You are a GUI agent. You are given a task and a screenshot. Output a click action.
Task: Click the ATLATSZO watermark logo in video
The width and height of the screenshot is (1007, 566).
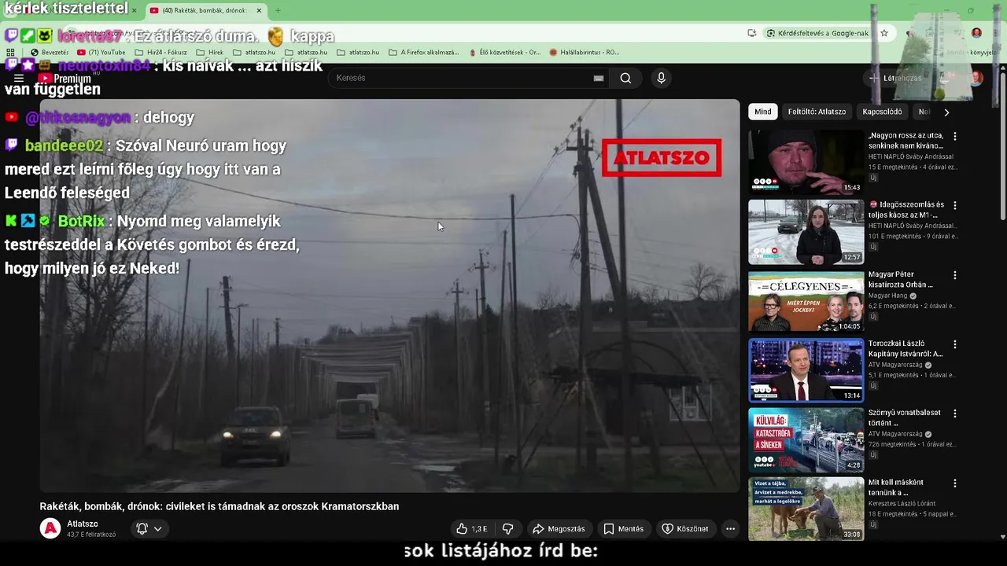pyautogui.click(x=662, y=157)
